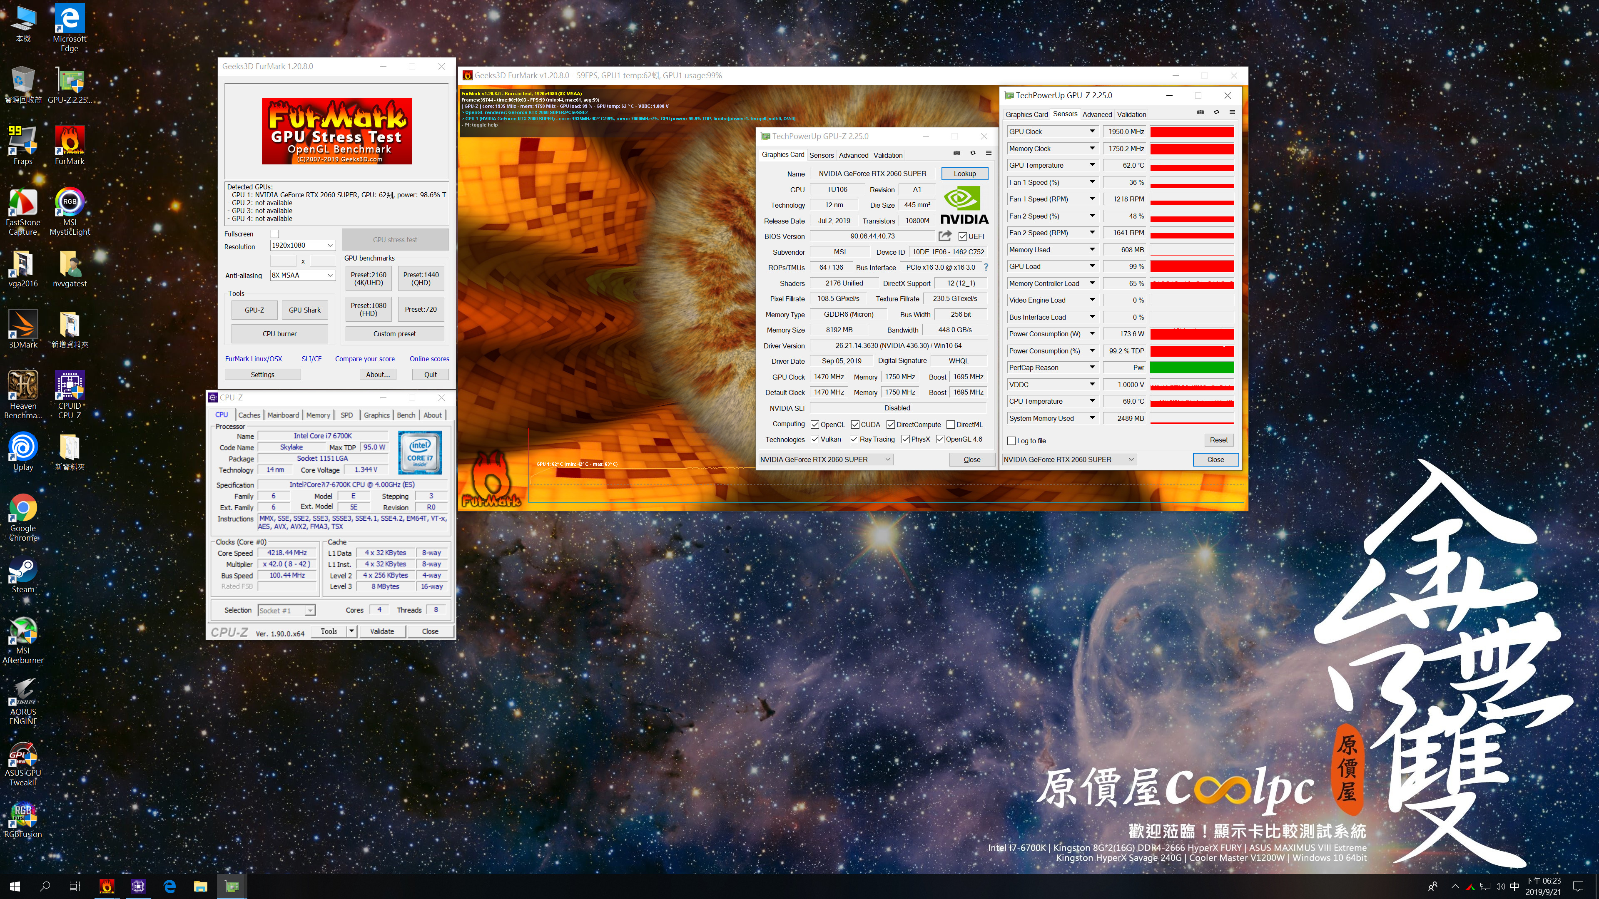Click the custom resolution width input field

[x=284, y=261]
